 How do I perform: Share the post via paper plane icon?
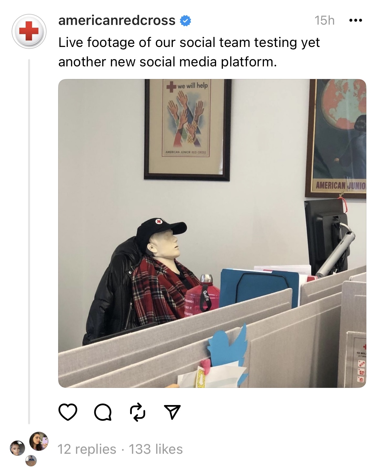[x=172, y=412]
